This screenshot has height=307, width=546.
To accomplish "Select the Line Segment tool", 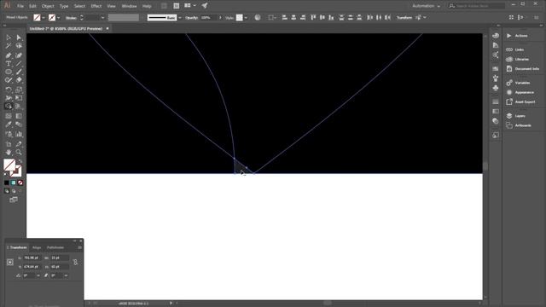I will click(x=19, y=64).
